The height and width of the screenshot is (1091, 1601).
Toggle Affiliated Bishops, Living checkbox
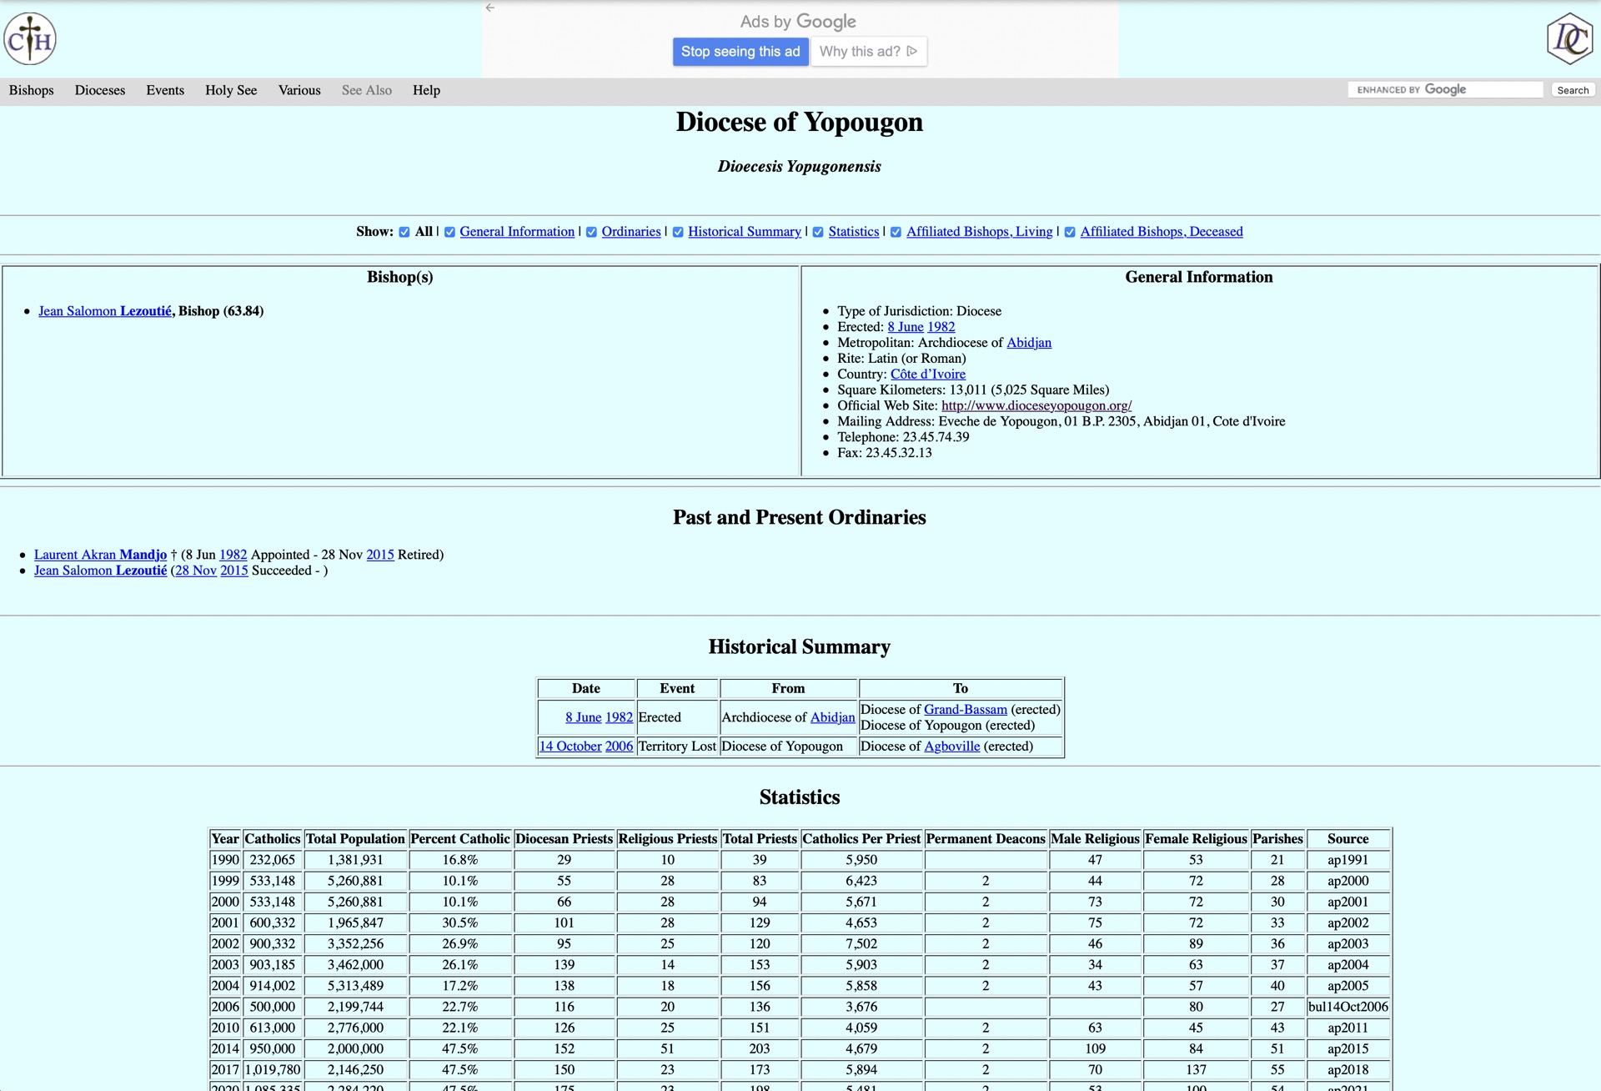point(896,232)
